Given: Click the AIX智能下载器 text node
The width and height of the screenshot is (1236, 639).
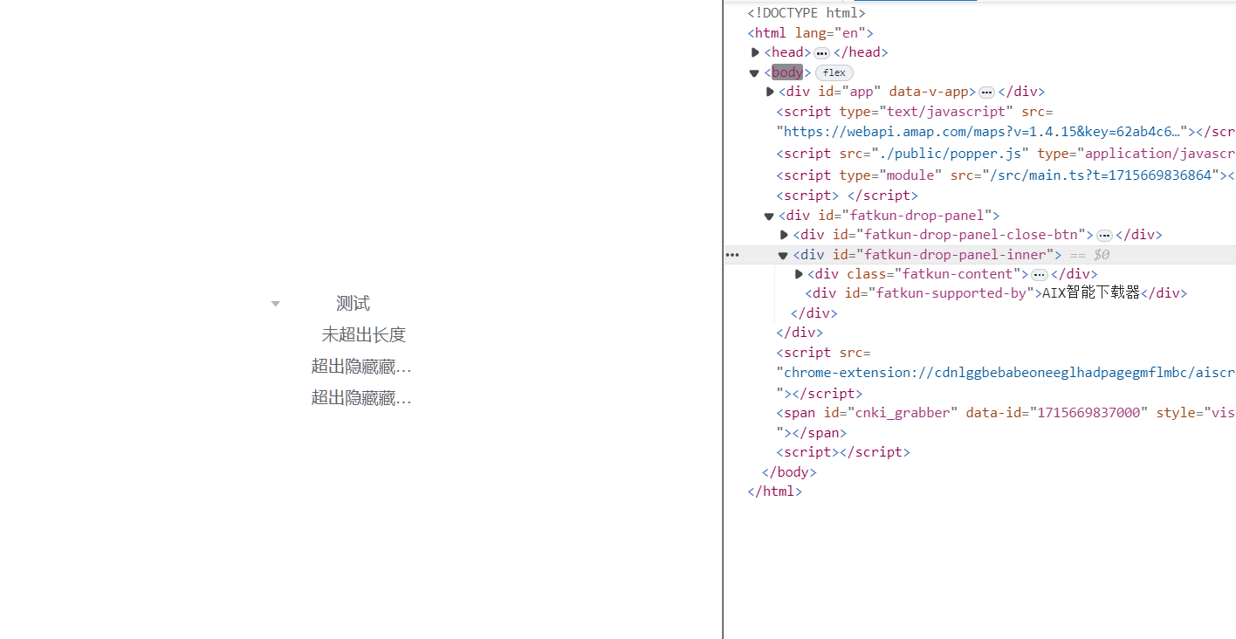Looking at the screenshot, I should coord(1091,293).
